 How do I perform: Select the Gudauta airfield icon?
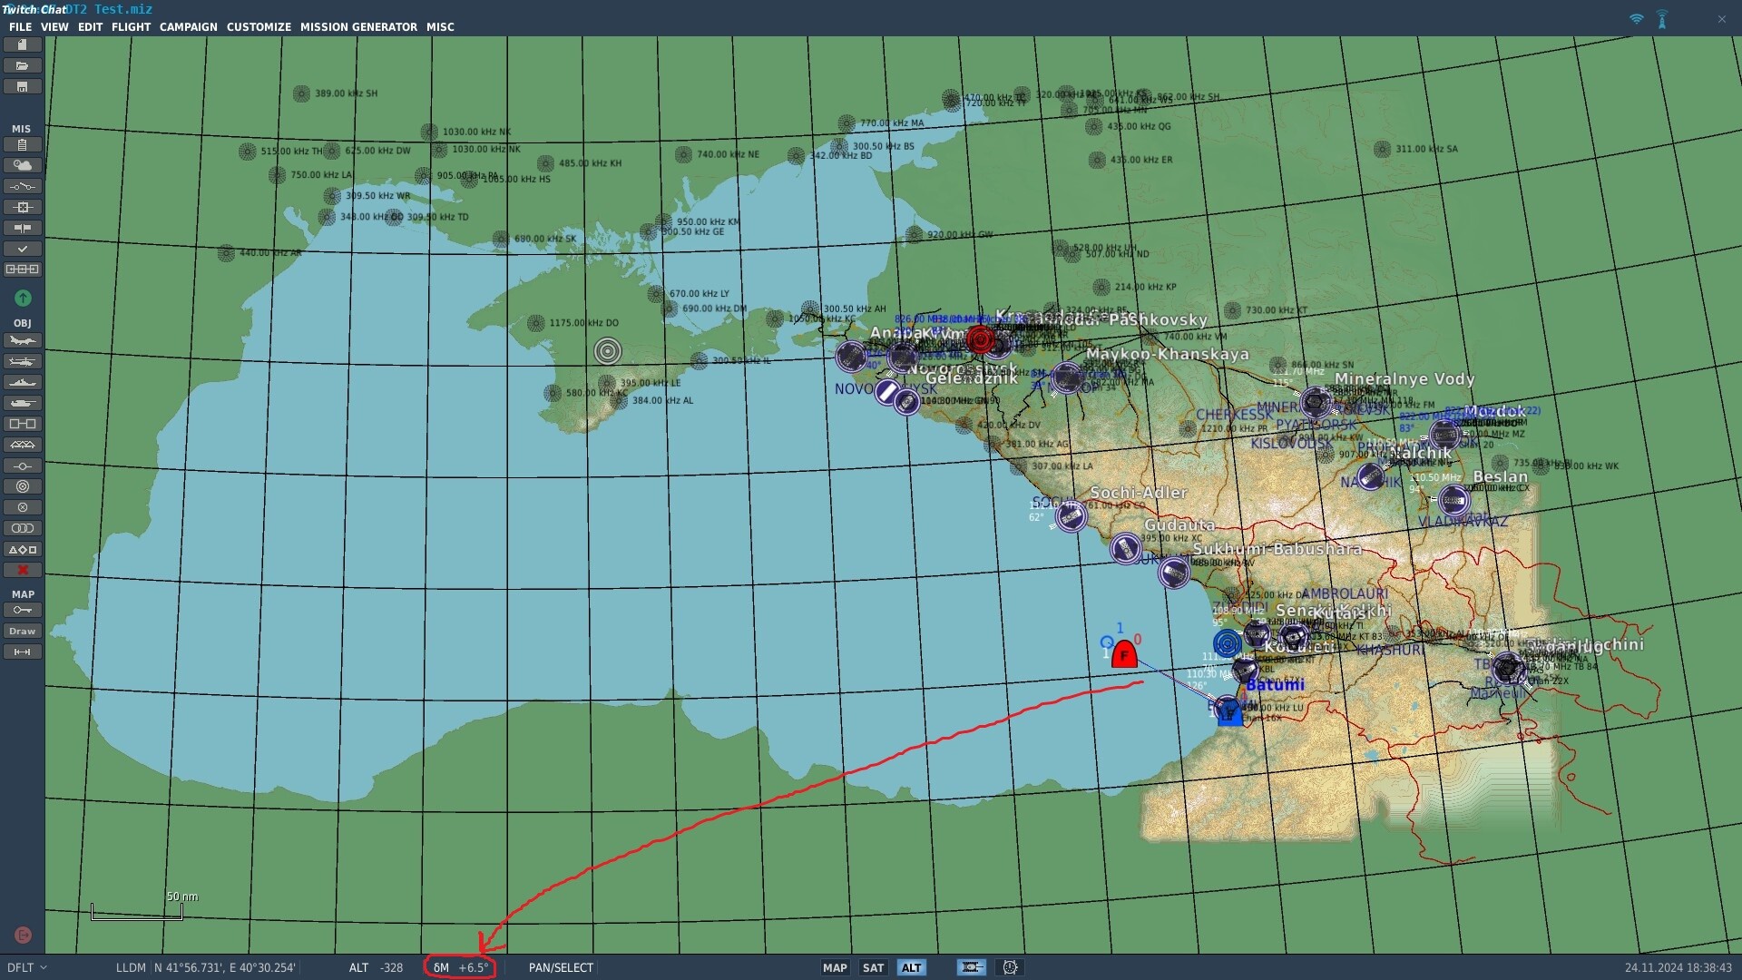coord(1126,548)
